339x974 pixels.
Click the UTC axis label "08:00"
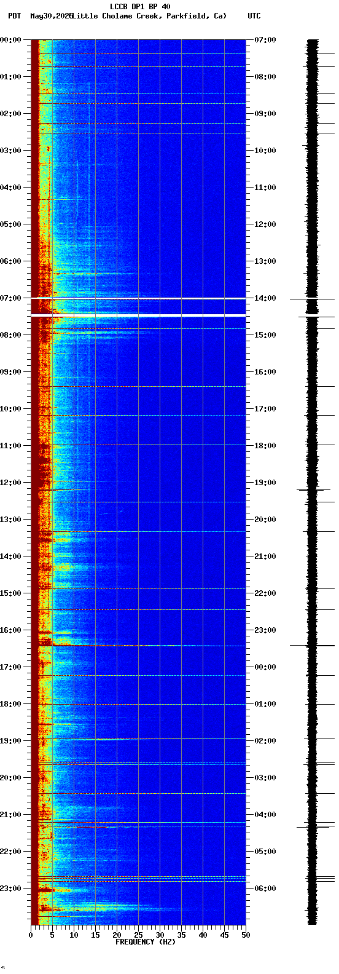pos(265,77)
